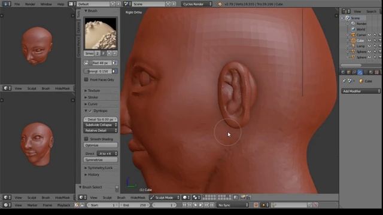Add a new screen layout
This screenshot has height=215, width=383.
113,4
